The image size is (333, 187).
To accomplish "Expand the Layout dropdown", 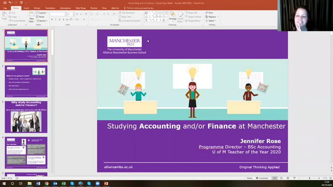I will click(43, 13).
